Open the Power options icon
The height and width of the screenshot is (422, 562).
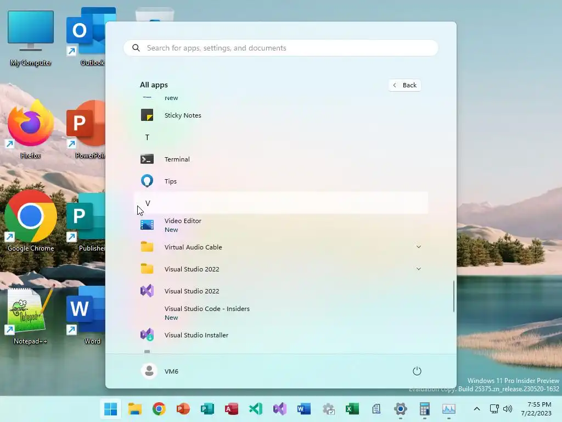[417, 371]
